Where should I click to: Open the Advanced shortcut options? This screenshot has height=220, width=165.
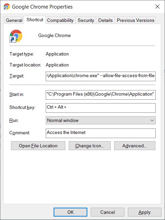135,146
